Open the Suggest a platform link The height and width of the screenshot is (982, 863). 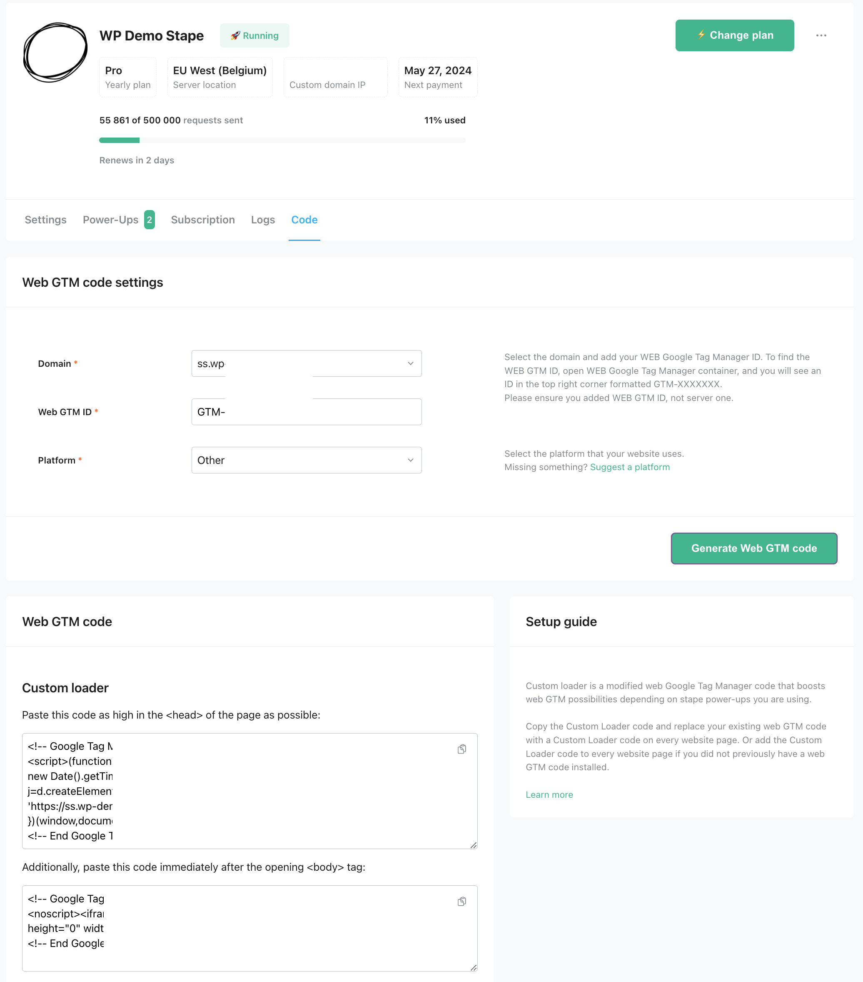(630, 466)
